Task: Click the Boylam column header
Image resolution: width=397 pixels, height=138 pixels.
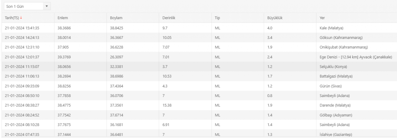Action: 116,18
